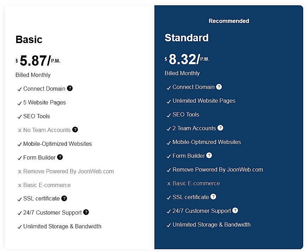
Task: Select the Standard plan heading
Action: pyautogui.click(x=186, y=38)
